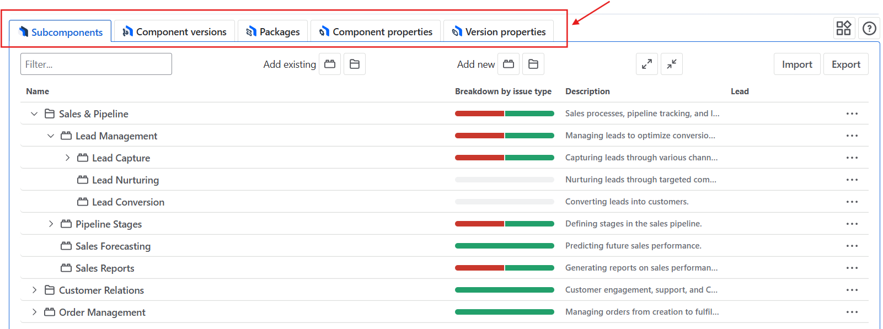The image size is (883, 329).
Task: Open the Component versions tab
Action: tap(174, 31)
